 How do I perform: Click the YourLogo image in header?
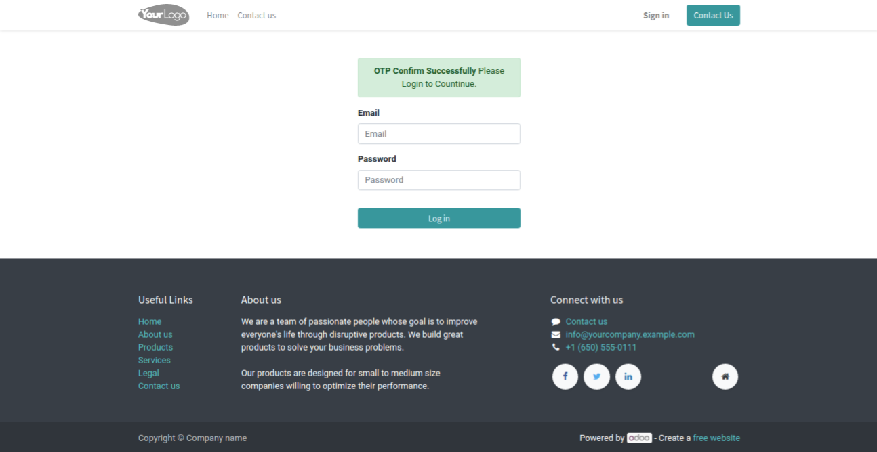(163, 15)
